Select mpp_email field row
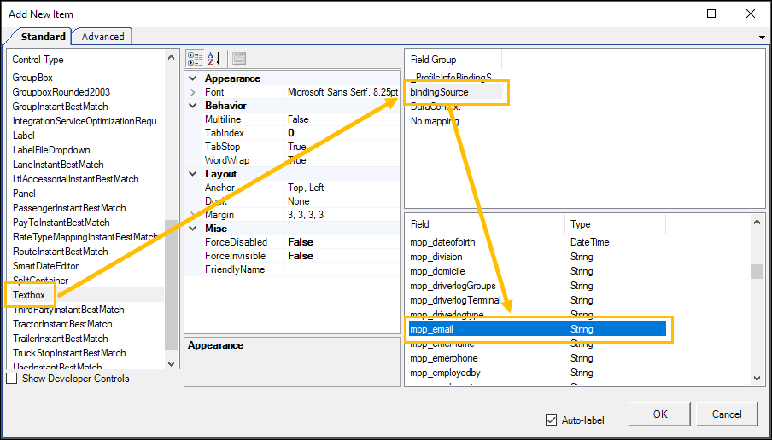This screenshot has height=440, width=772. point(537,329)
